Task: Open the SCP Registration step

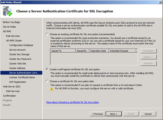Action: click(x=18, y=82)
